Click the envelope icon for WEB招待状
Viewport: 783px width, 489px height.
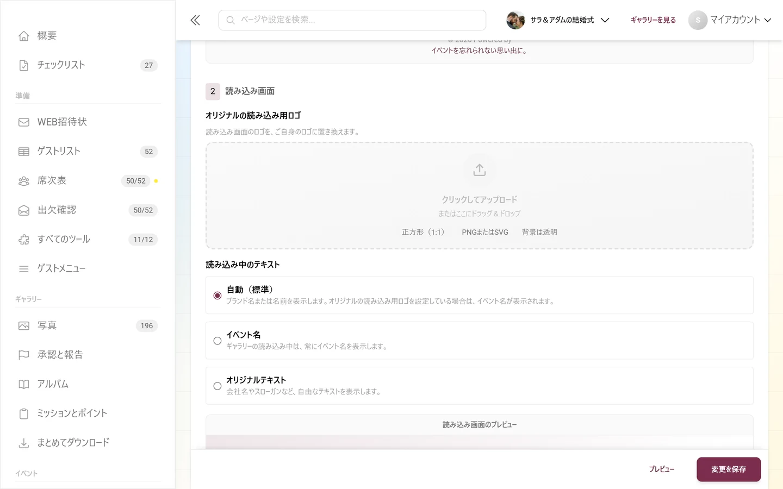(24, 122)
